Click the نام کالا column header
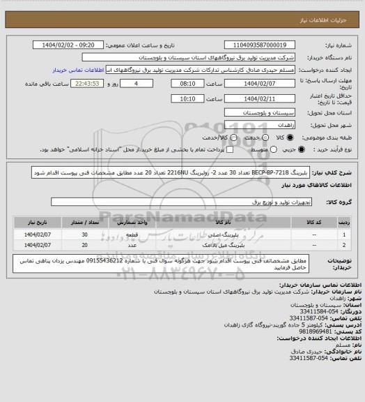The image size is (365, 402). click(x=223, y=223)
